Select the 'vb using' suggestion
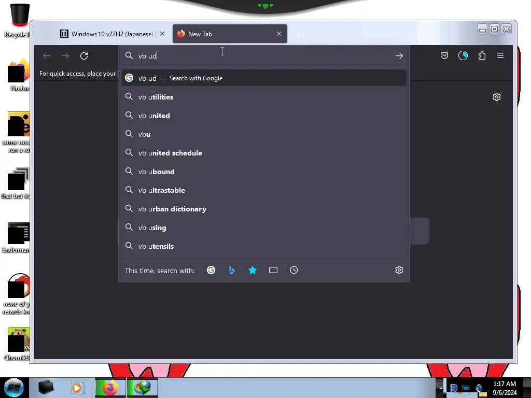This screenshot has height=398, width=531. (264, 228)
